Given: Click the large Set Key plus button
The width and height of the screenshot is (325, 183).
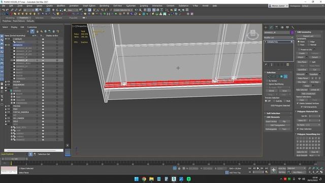Looking at the screenshot, I should pos(274,170).
